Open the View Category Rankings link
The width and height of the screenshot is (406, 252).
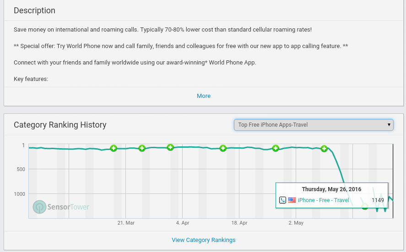point(204,240)
